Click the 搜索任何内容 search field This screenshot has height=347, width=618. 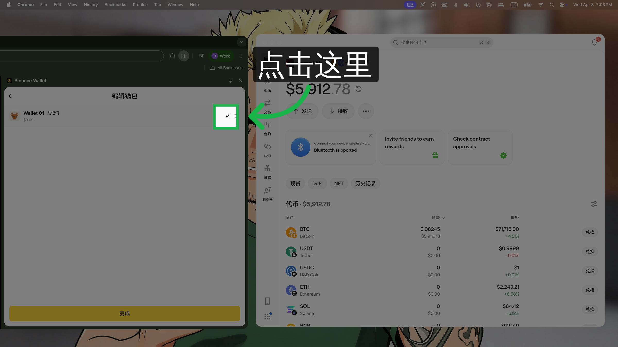coord(442,42)
